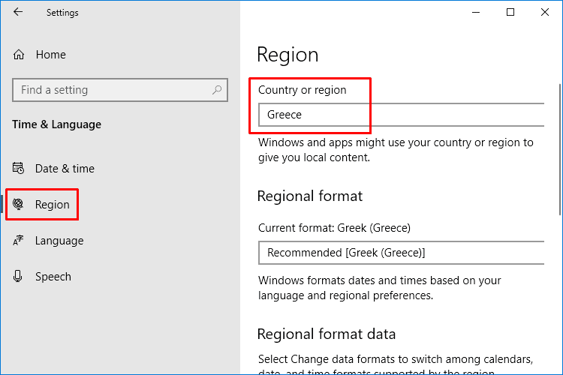Close the Settings window
The image size is (563, 375).
point(545,12)
